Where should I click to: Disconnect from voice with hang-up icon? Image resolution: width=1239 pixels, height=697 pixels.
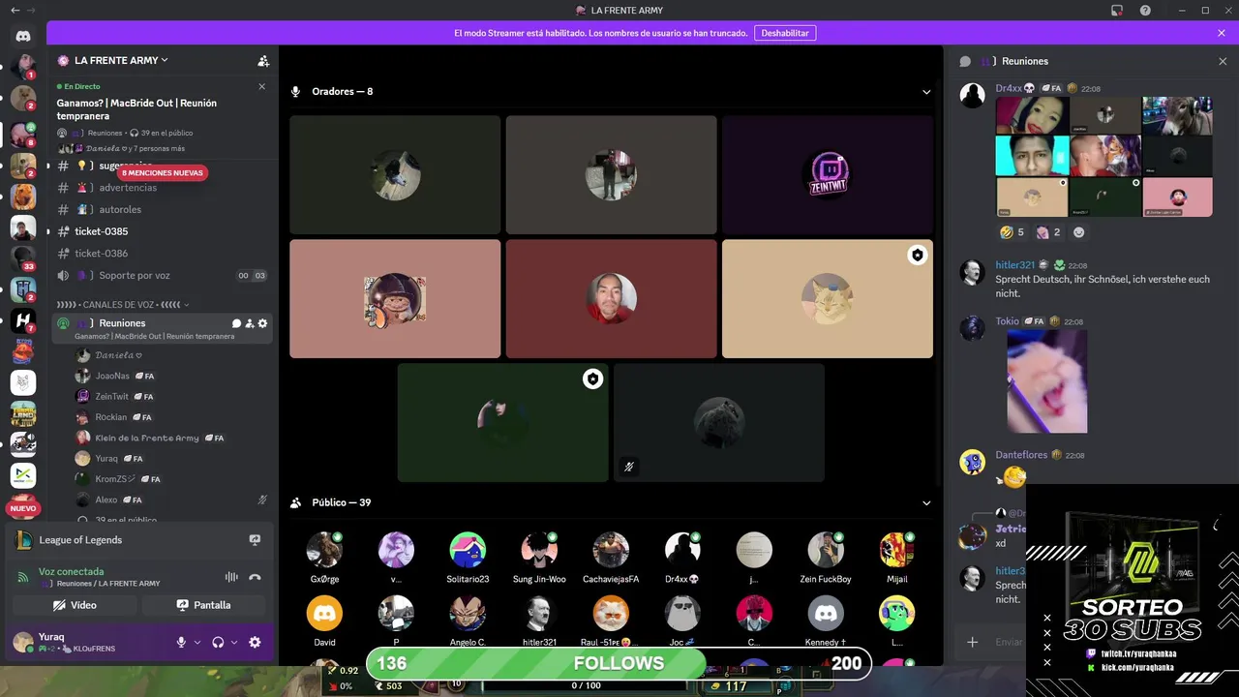(x=255, y=577)
